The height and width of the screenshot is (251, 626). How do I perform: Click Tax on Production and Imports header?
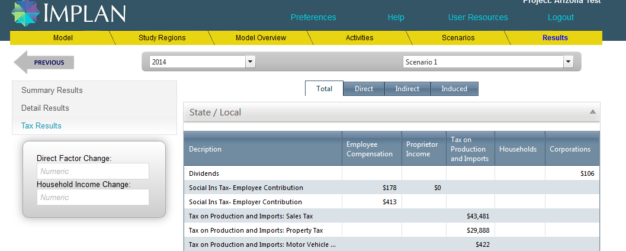(470, 149)
